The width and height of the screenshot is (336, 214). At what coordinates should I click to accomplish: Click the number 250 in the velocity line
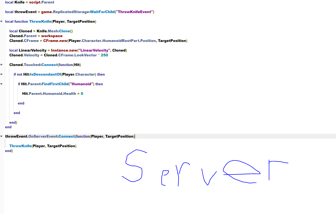(106, 55)
